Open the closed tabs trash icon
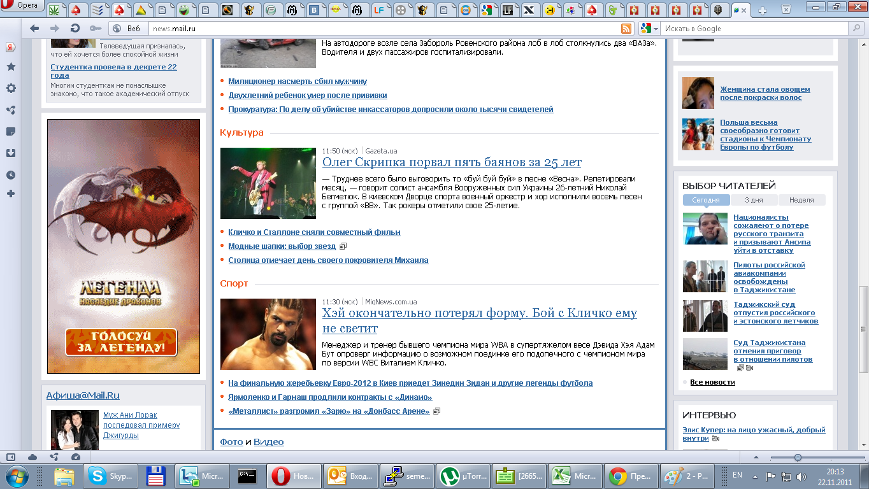 (x=786, y=9)
